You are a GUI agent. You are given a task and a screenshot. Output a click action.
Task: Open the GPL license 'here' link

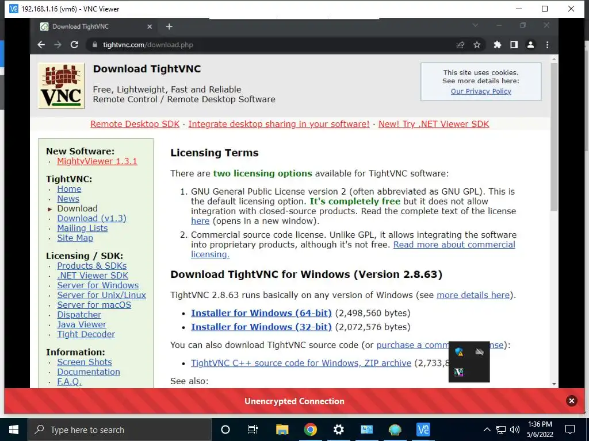point(200,221)
